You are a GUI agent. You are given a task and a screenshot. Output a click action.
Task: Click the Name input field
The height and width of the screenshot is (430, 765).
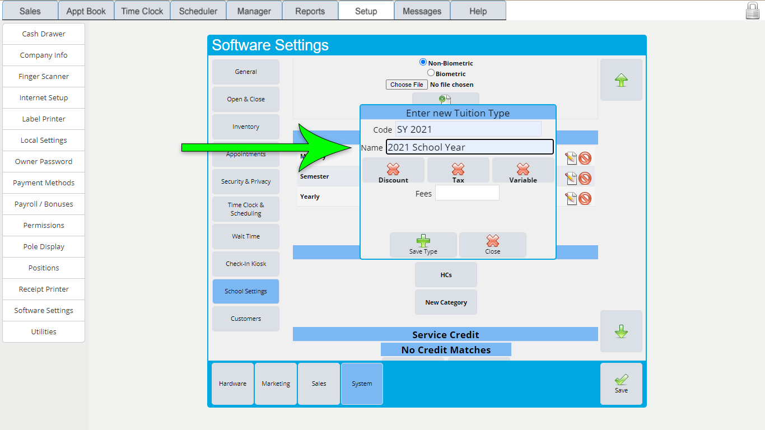470,147
